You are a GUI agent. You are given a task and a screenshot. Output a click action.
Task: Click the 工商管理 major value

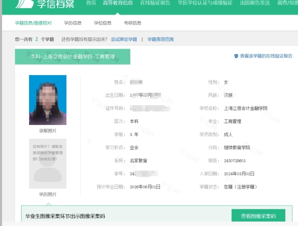(232, 121)
